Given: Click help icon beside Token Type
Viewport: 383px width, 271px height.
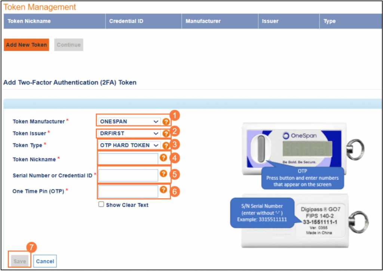Looking at the screenshot, I should click(166, 145).
